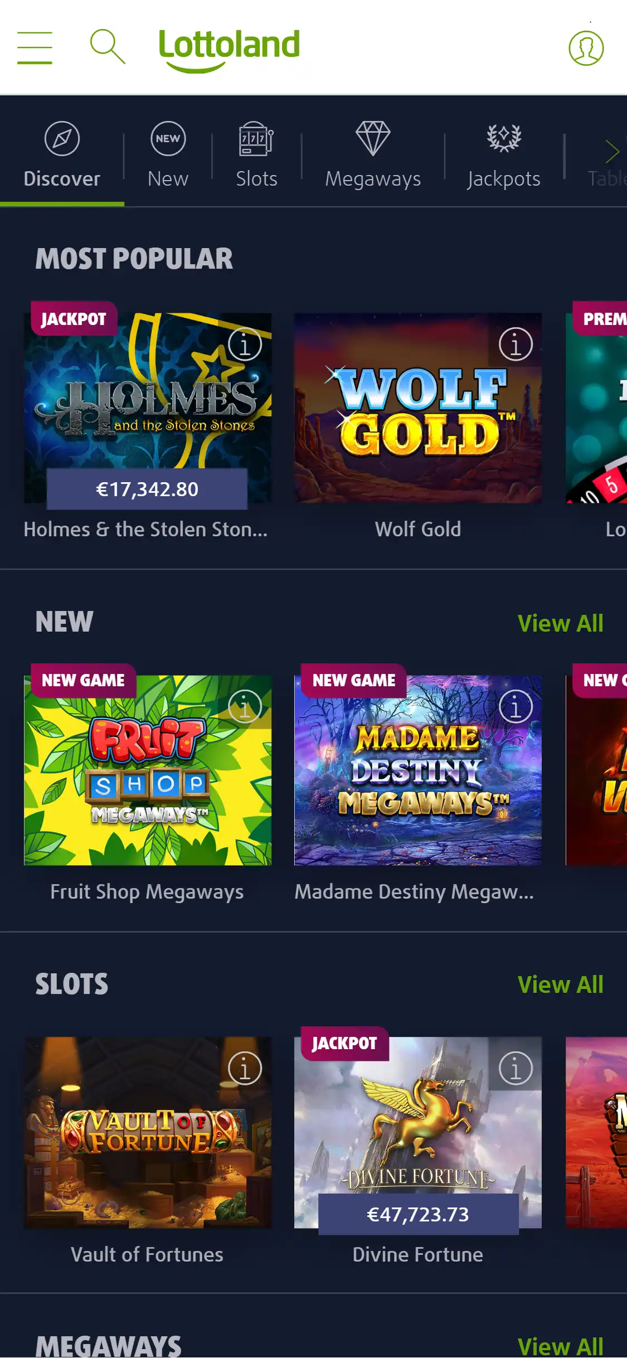Expand more categories with right arrow

(x=612, y=152)
